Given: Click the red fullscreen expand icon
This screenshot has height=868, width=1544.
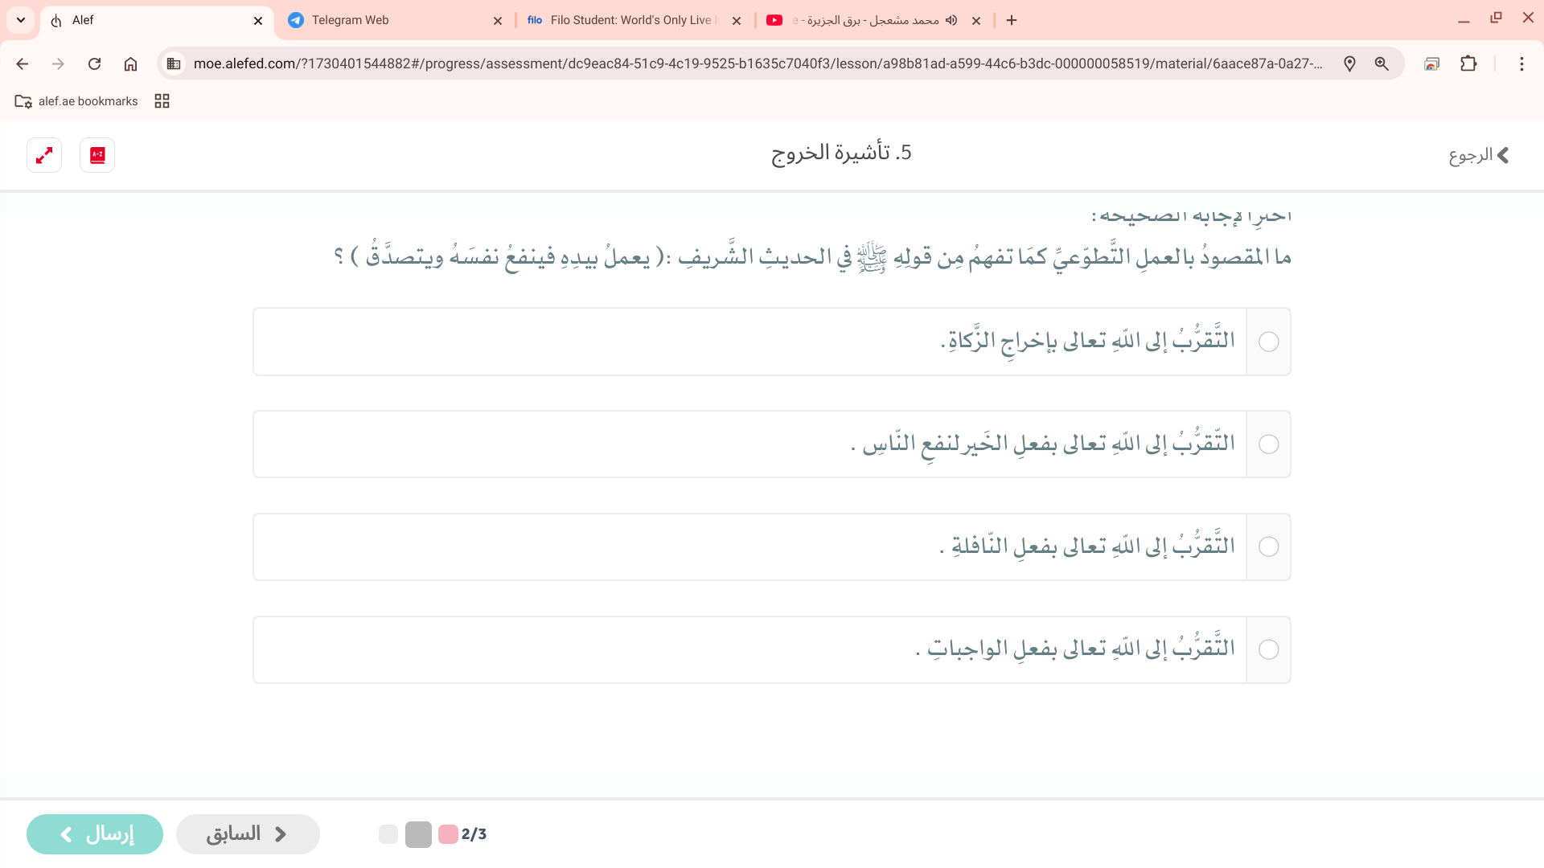Looking at the screenshot, I should tap(44, 155).
